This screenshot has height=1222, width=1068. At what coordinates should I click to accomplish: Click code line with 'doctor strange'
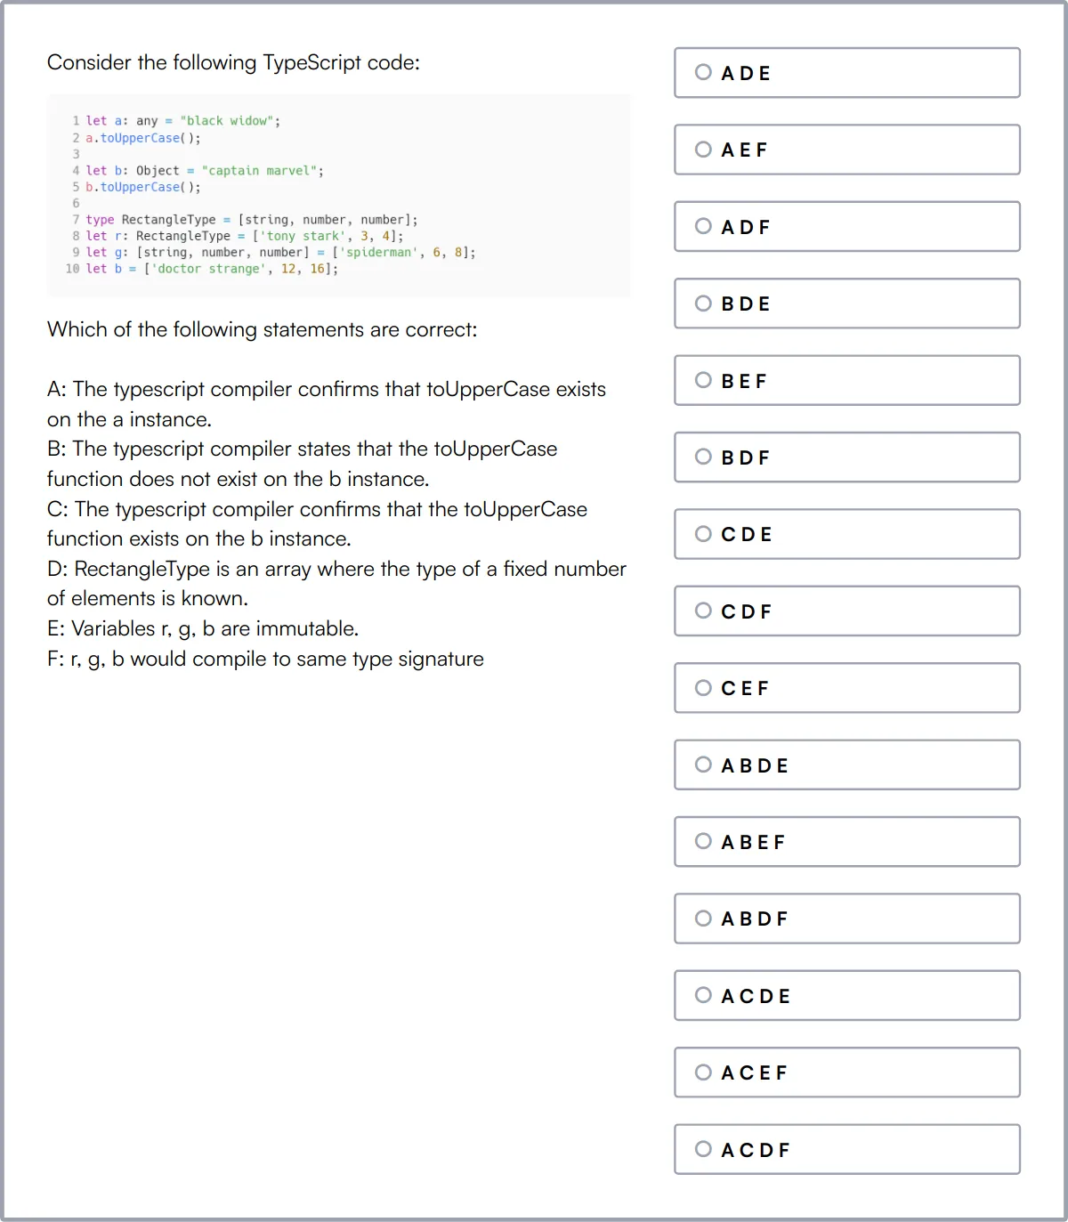point(212,269)
